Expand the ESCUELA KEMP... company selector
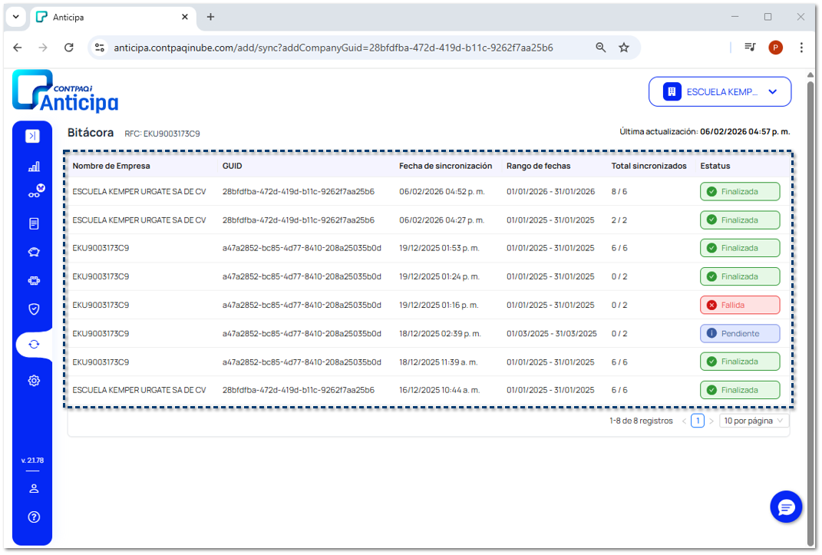822x555 pixels. (721, 92)
